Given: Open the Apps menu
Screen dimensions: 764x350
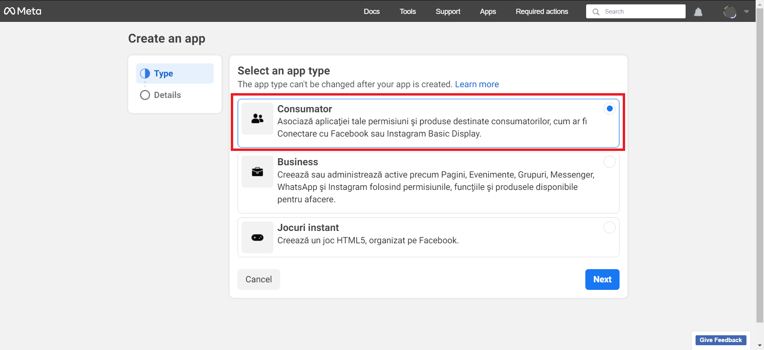Looking at the screenshot, I should 488,12.
